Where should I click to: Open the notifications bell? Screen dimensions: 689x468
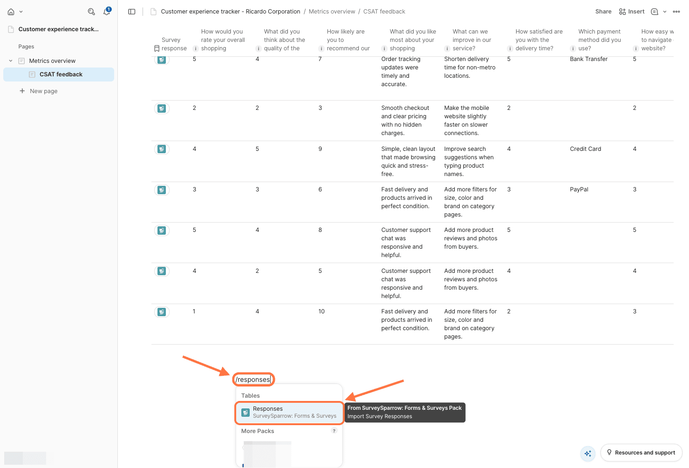click(x=107, y=12)
